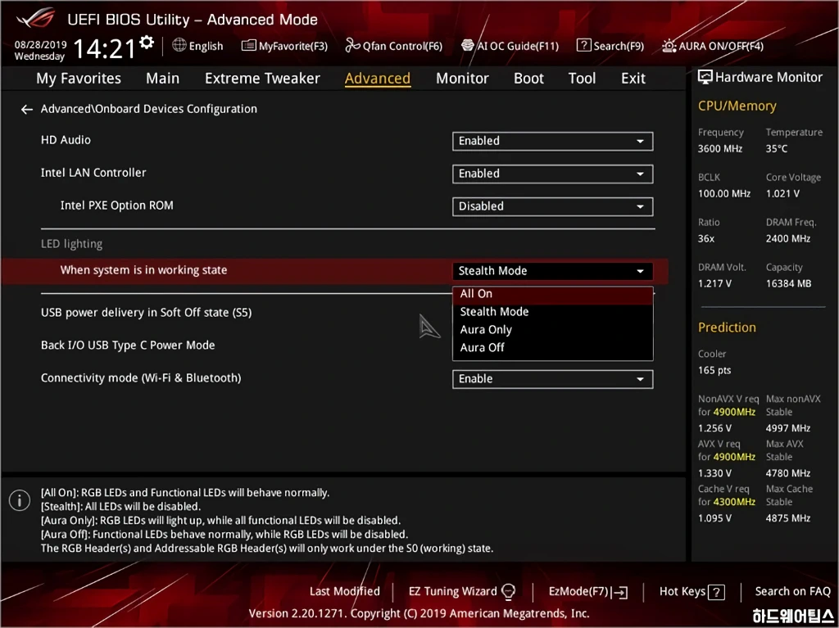Image resolution: width=839 pixels, height=628 pixels.
Task: Open the Monitor tab
Action: point(462,79)
